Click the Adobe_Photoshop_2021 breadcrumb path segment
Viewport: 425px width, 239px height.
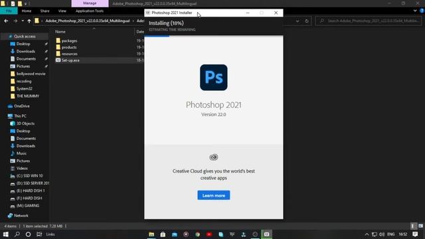coord(88,21)
